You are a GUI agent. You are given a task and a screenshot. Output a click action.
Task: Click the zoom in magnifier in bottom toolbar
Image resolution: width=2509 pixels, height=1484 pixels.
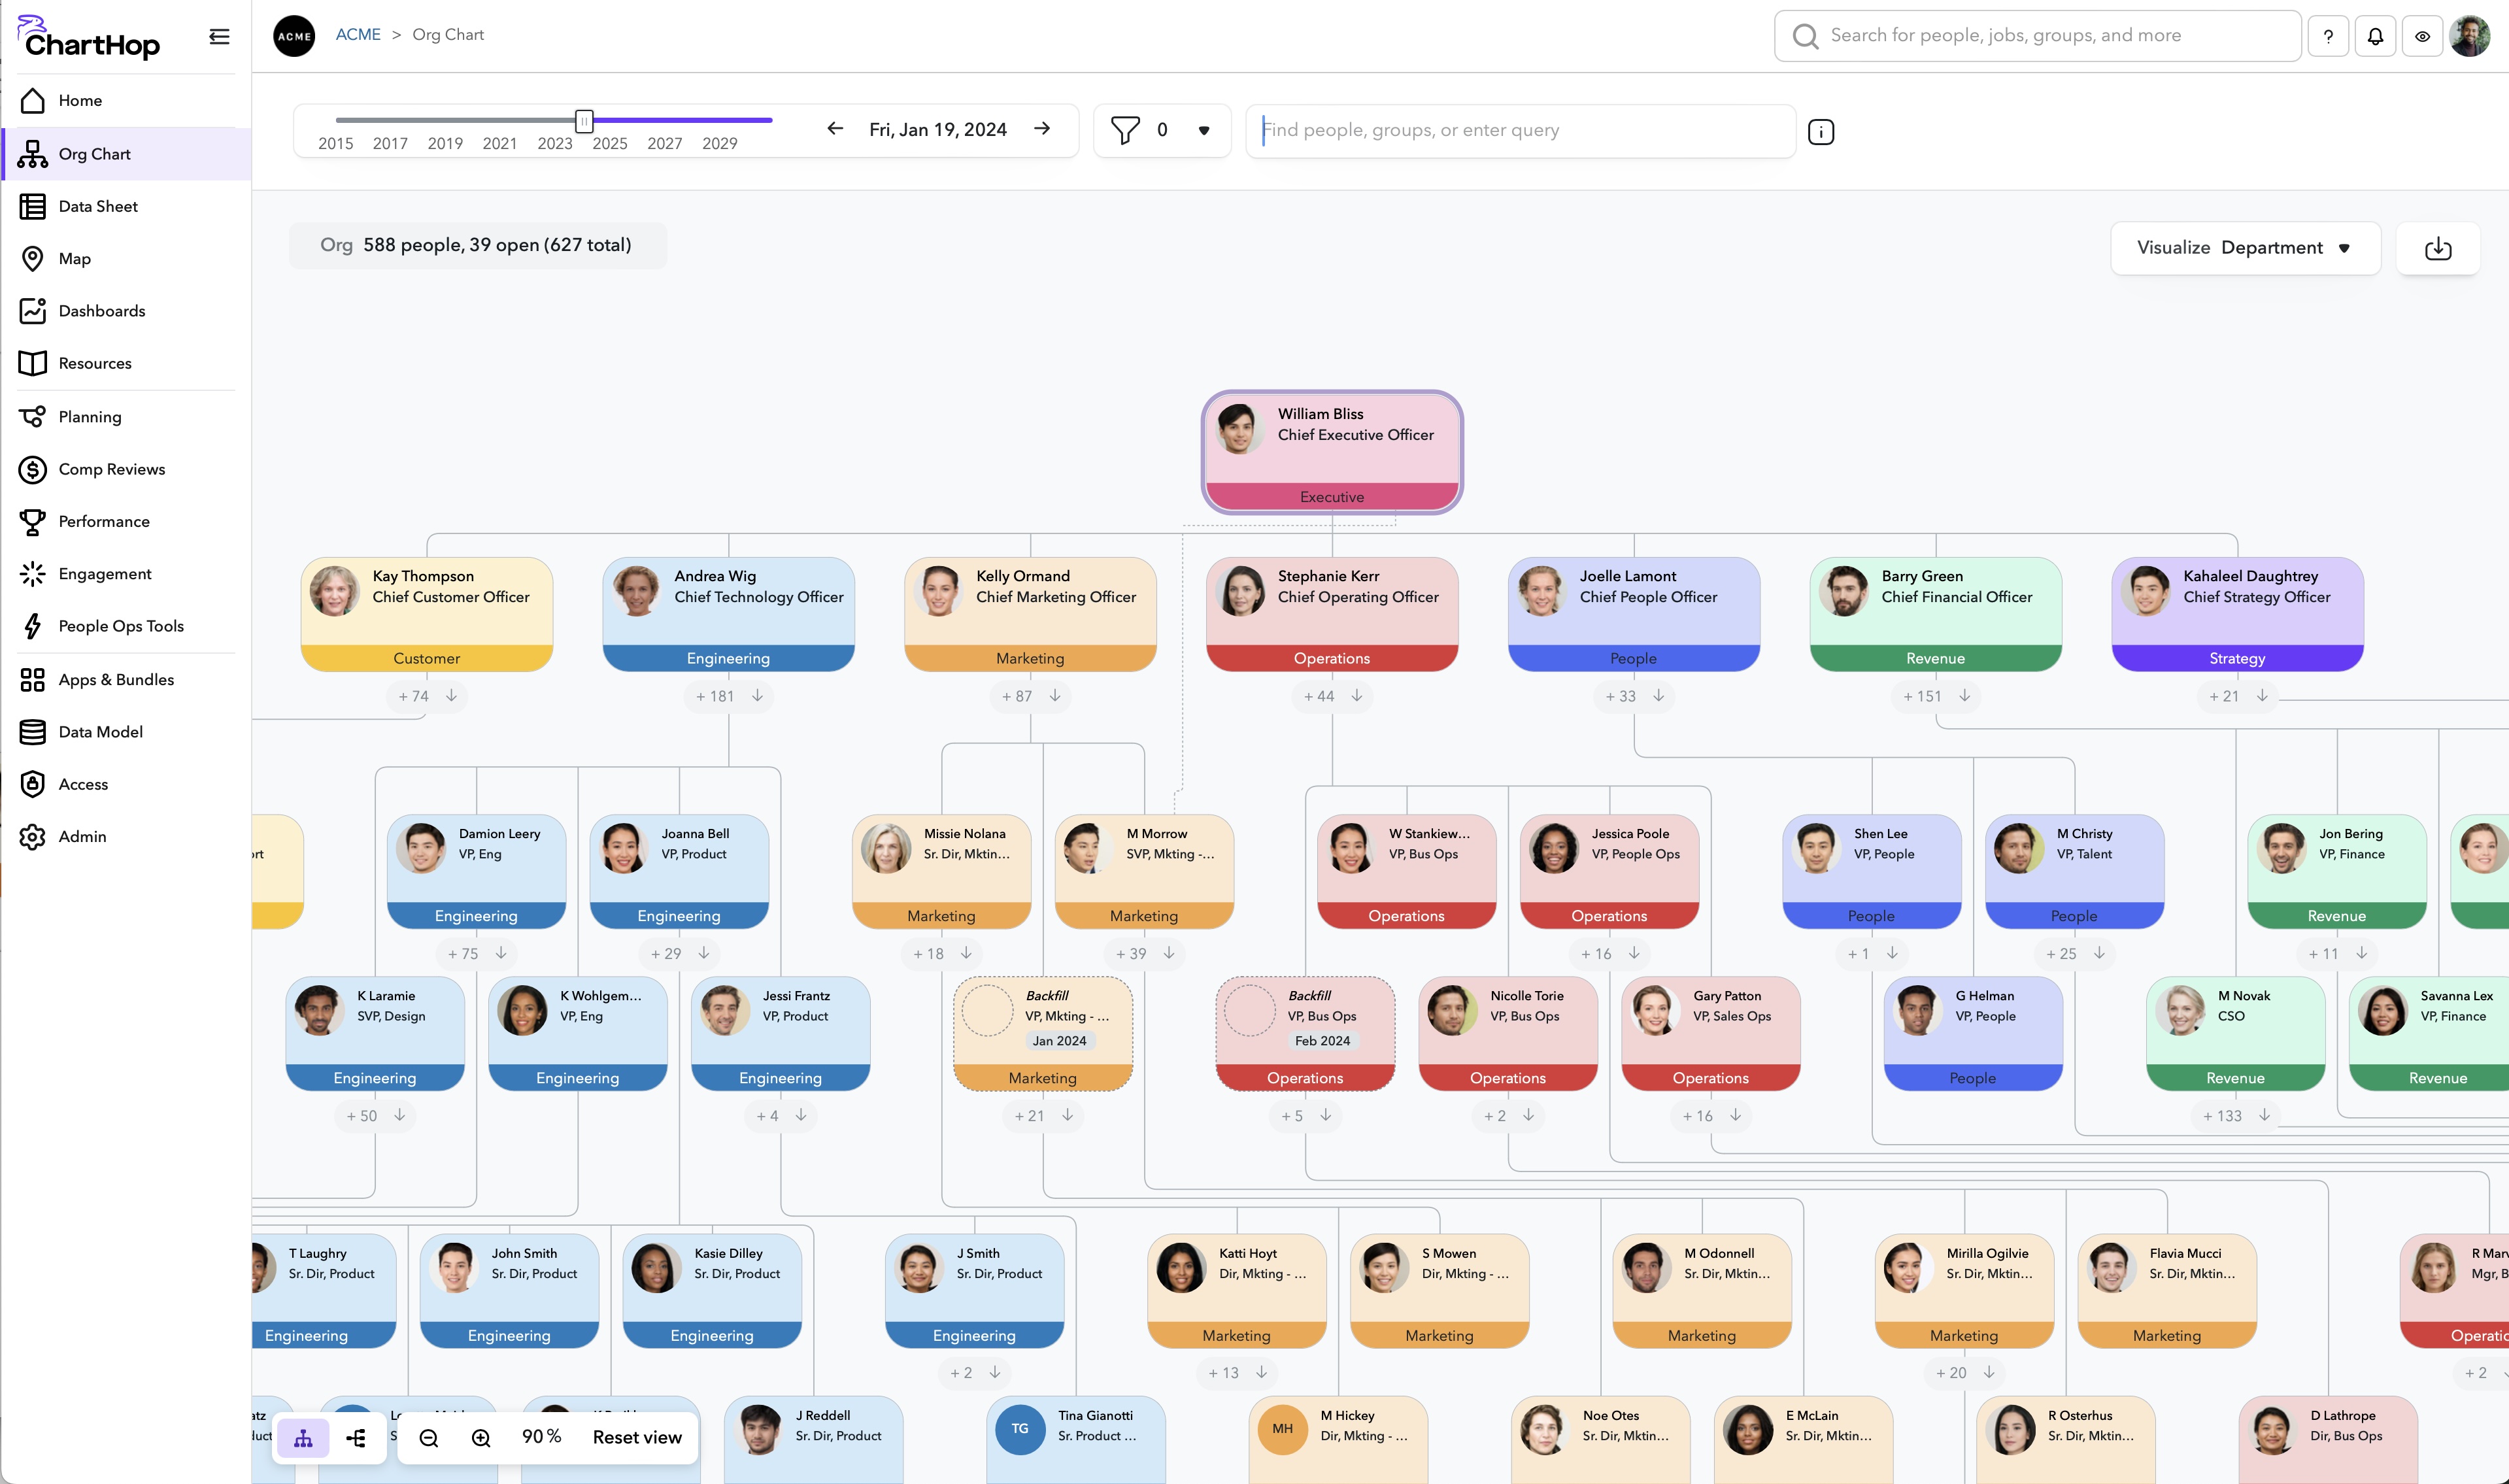(480, 1437)
